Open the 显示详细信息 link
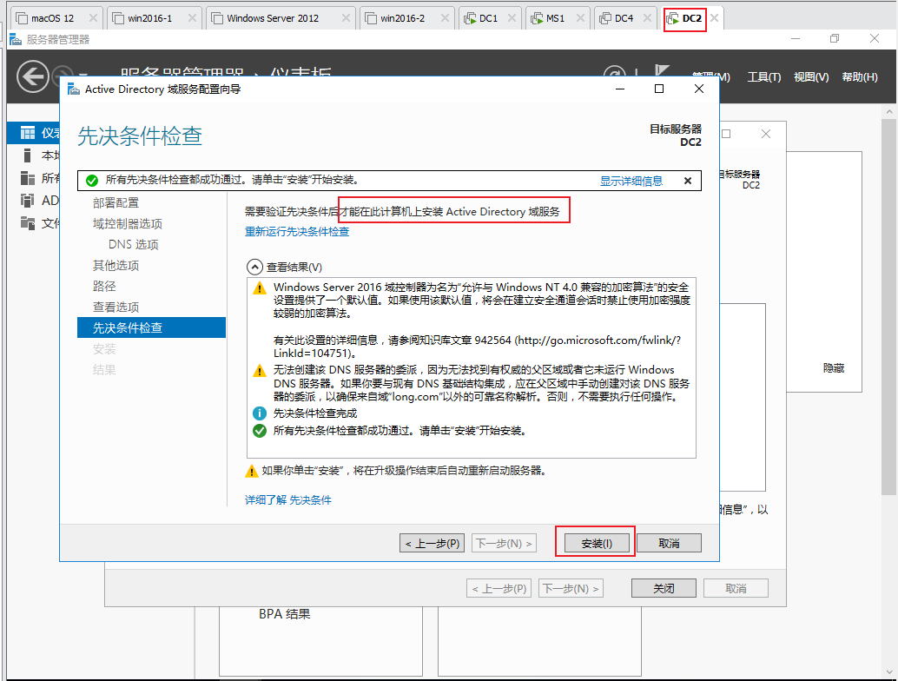The image size is (898, 681). tap(631, 181)
